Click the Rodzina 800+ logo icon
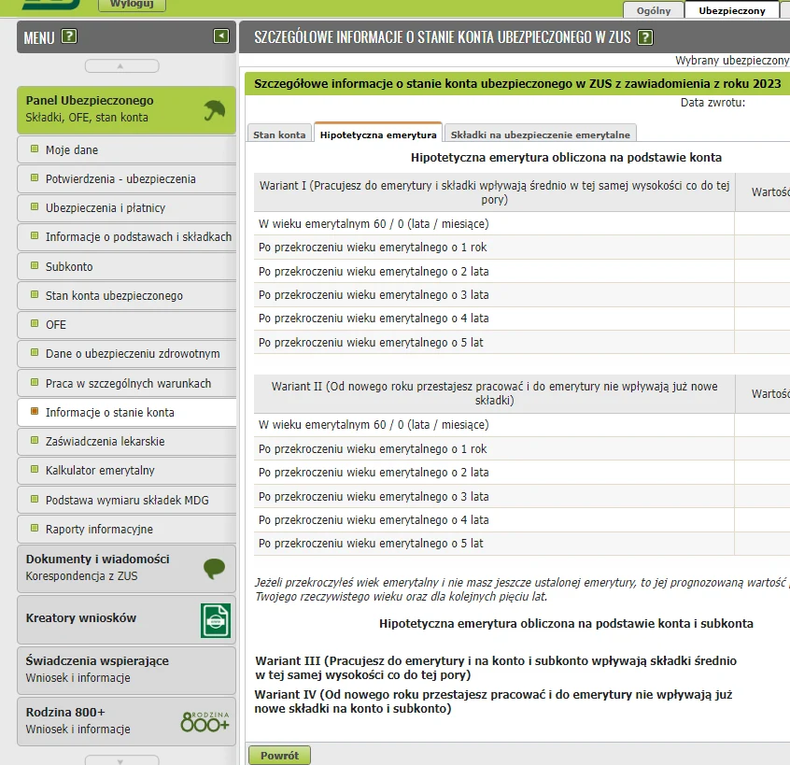 (x=205, y=720)
